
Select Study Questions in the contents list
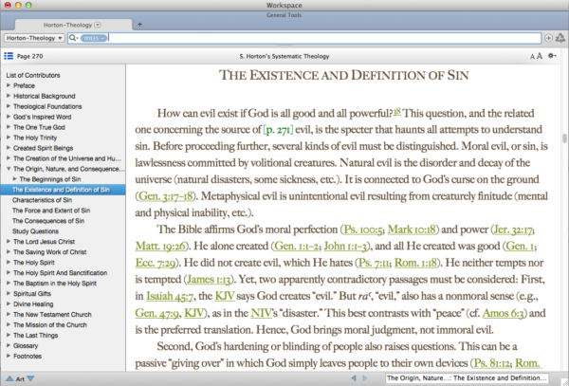point(35,230)
